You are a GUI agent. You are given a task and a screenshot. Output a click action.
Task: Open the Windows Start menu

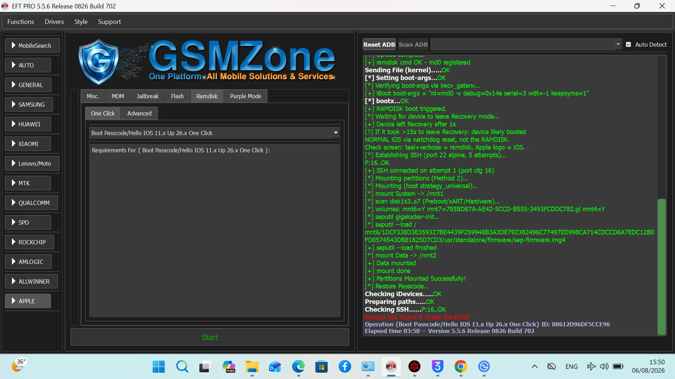click(x=159, y=367)
